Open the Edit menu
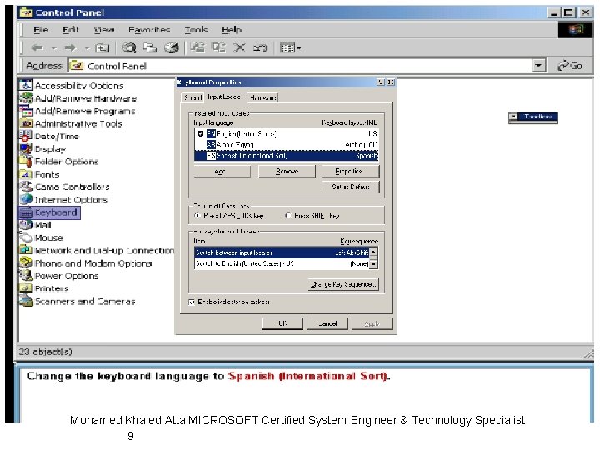 [70, 29]
